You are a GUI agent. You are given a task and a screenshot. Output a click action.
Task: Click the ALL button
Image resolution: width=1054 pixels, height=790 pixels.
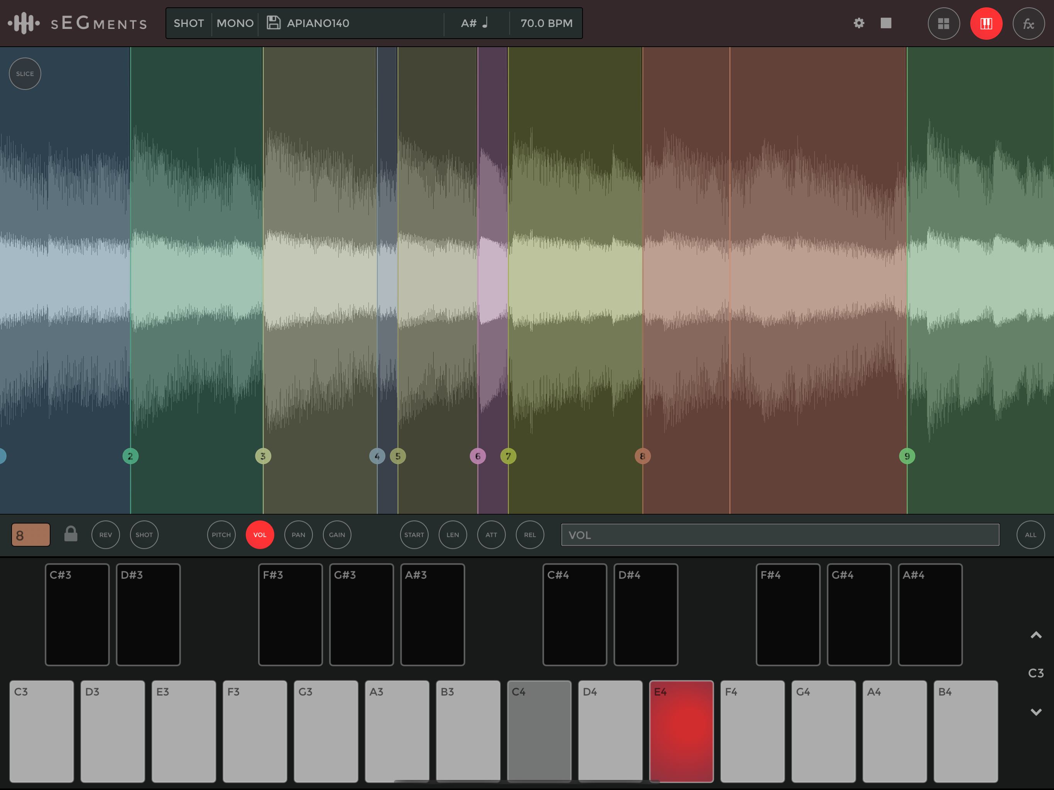(1030, 535)
